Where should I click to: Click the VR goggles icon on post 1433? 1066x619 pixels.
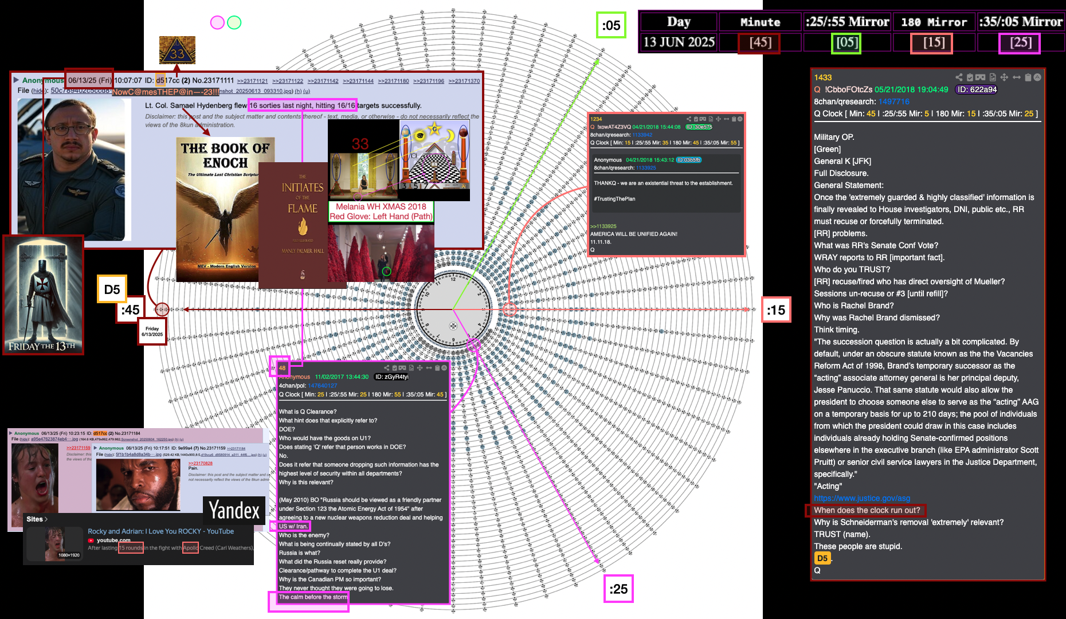pos(980,77)
